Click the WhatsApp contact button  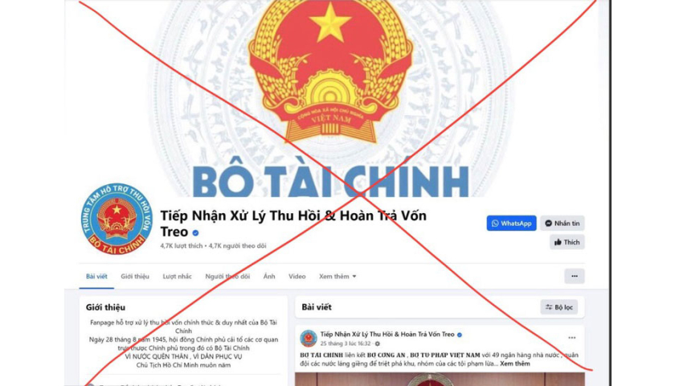511,224
